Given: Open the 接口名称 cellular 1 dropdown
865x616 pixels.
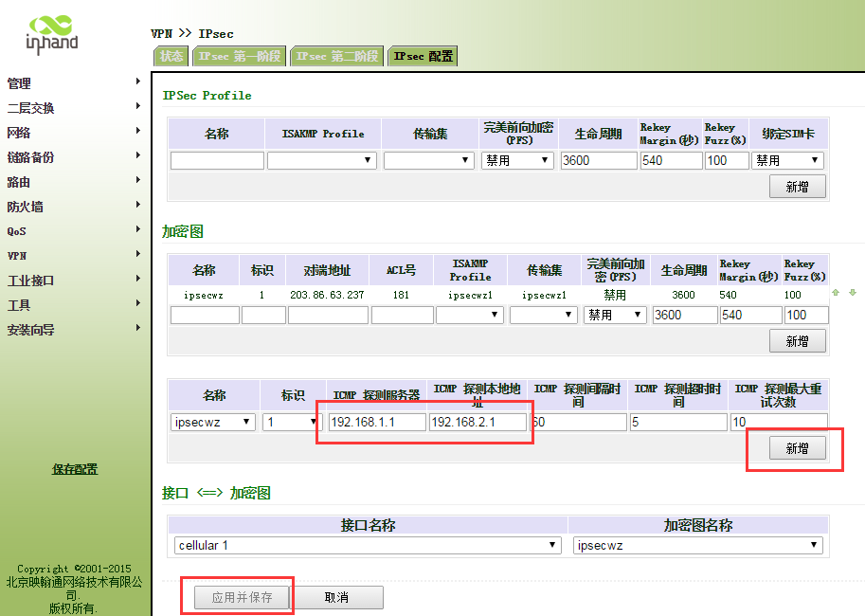Looking at the screenshot, I should click(368, 546).
